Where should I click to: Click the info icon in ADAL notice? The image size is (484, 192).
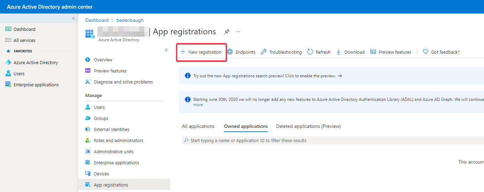[188, 99]
